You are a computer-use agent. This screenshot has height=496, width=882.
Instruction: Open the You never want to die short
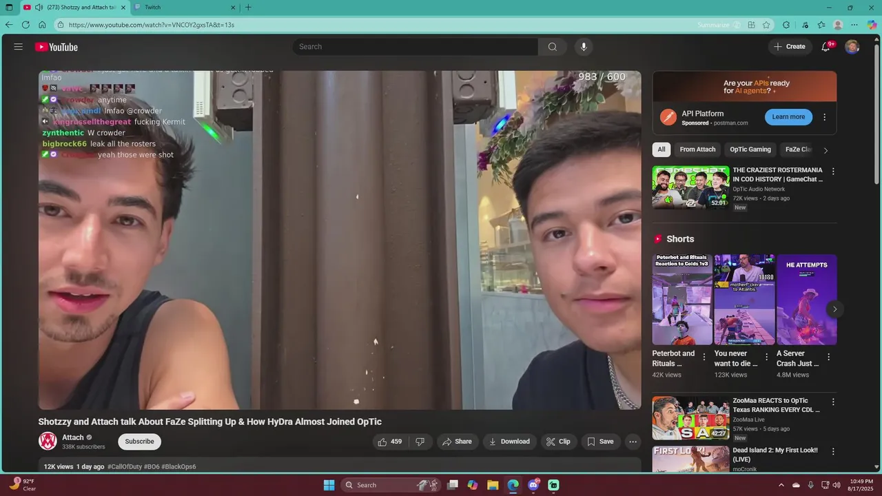744,300
